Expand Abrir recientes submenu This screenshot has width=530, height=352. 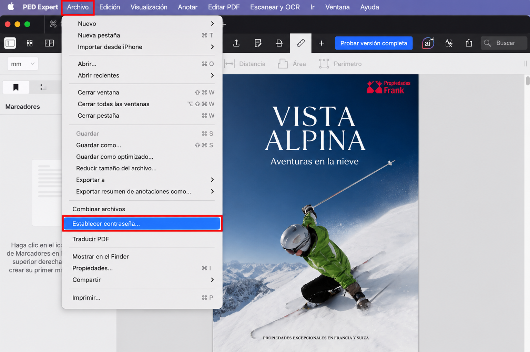coord(142,75)
